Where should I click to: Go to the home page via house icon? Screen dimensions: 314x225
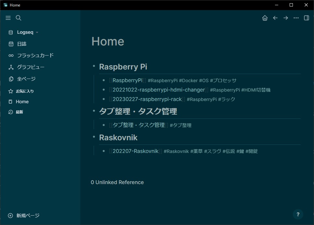pos(265,18)
